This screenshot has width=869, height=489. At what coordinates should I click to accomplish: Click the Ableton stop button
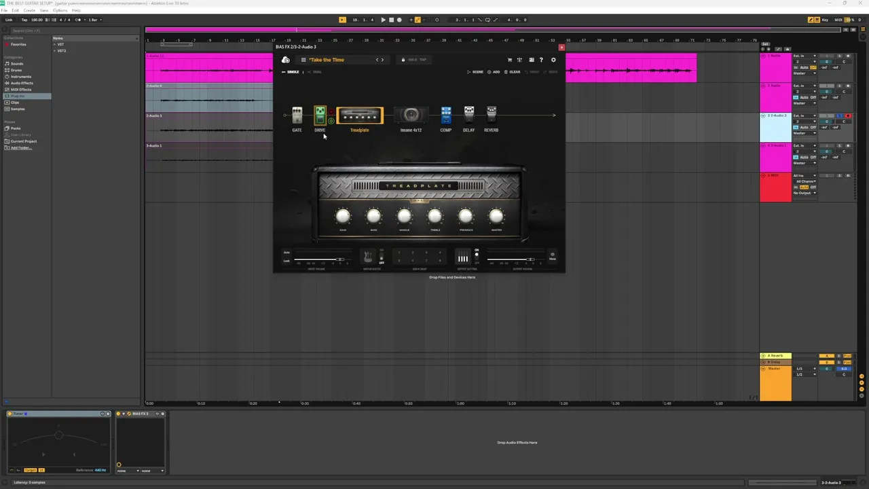(x=391, y=20)
